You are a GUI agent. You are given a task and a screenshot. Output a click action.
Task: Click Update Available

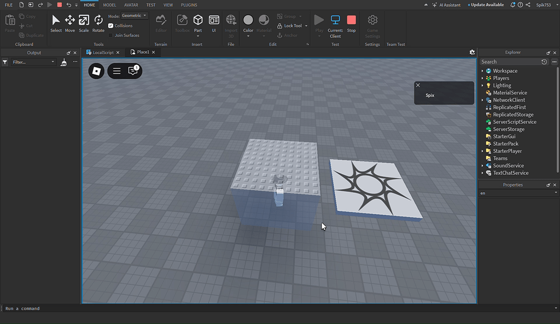[486, 5]
